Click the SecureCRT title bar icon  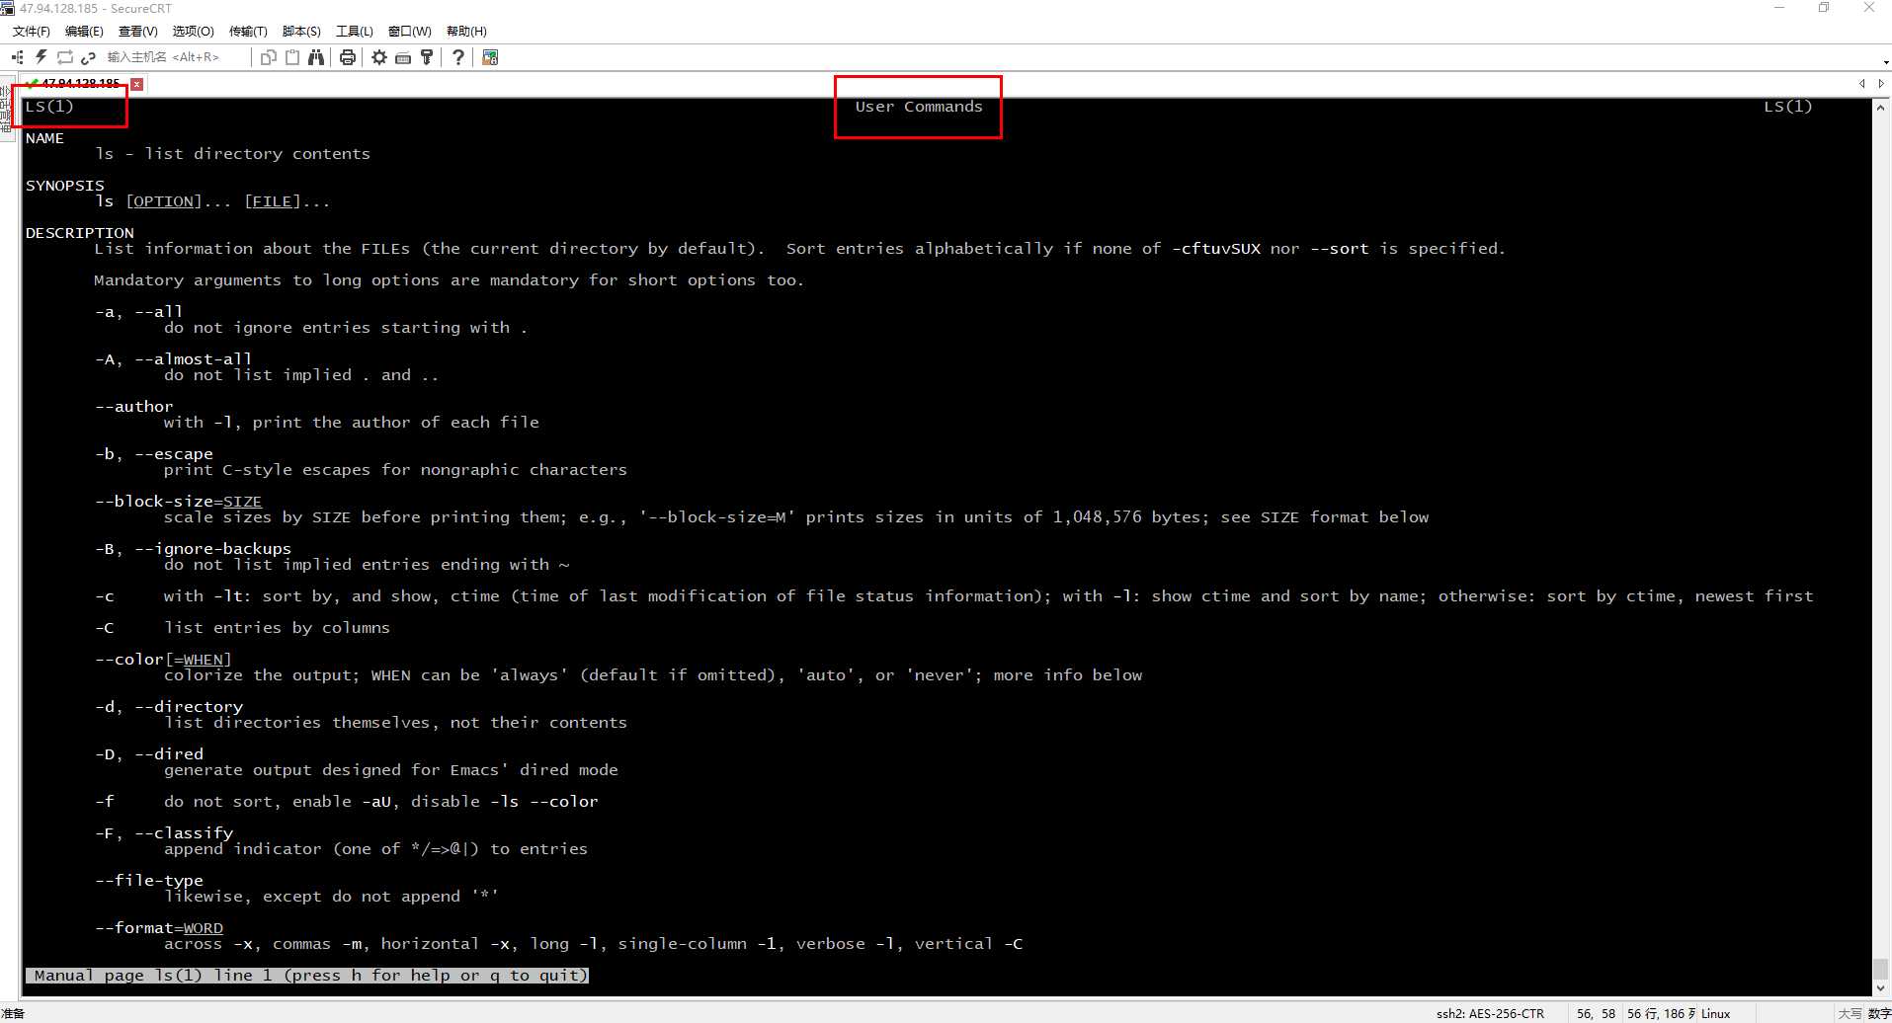tap(8, 8)
